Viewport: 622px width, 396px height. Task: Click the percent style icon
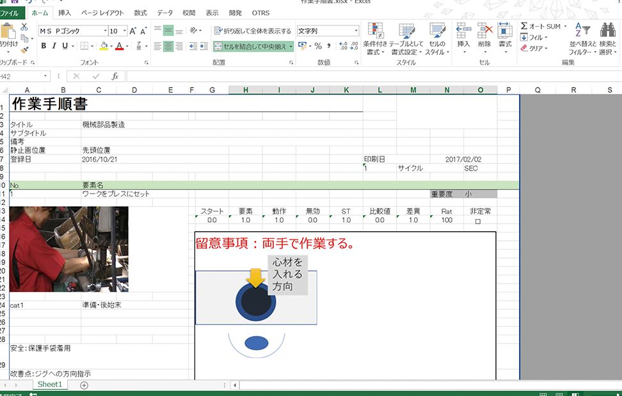(318, 46)
